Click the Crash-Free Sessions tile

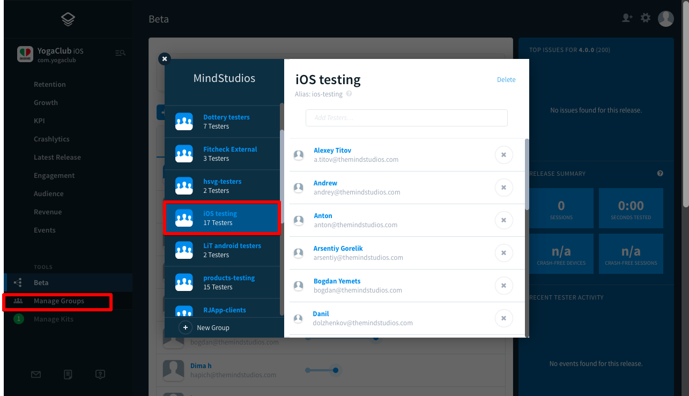(x=631, y=254)
